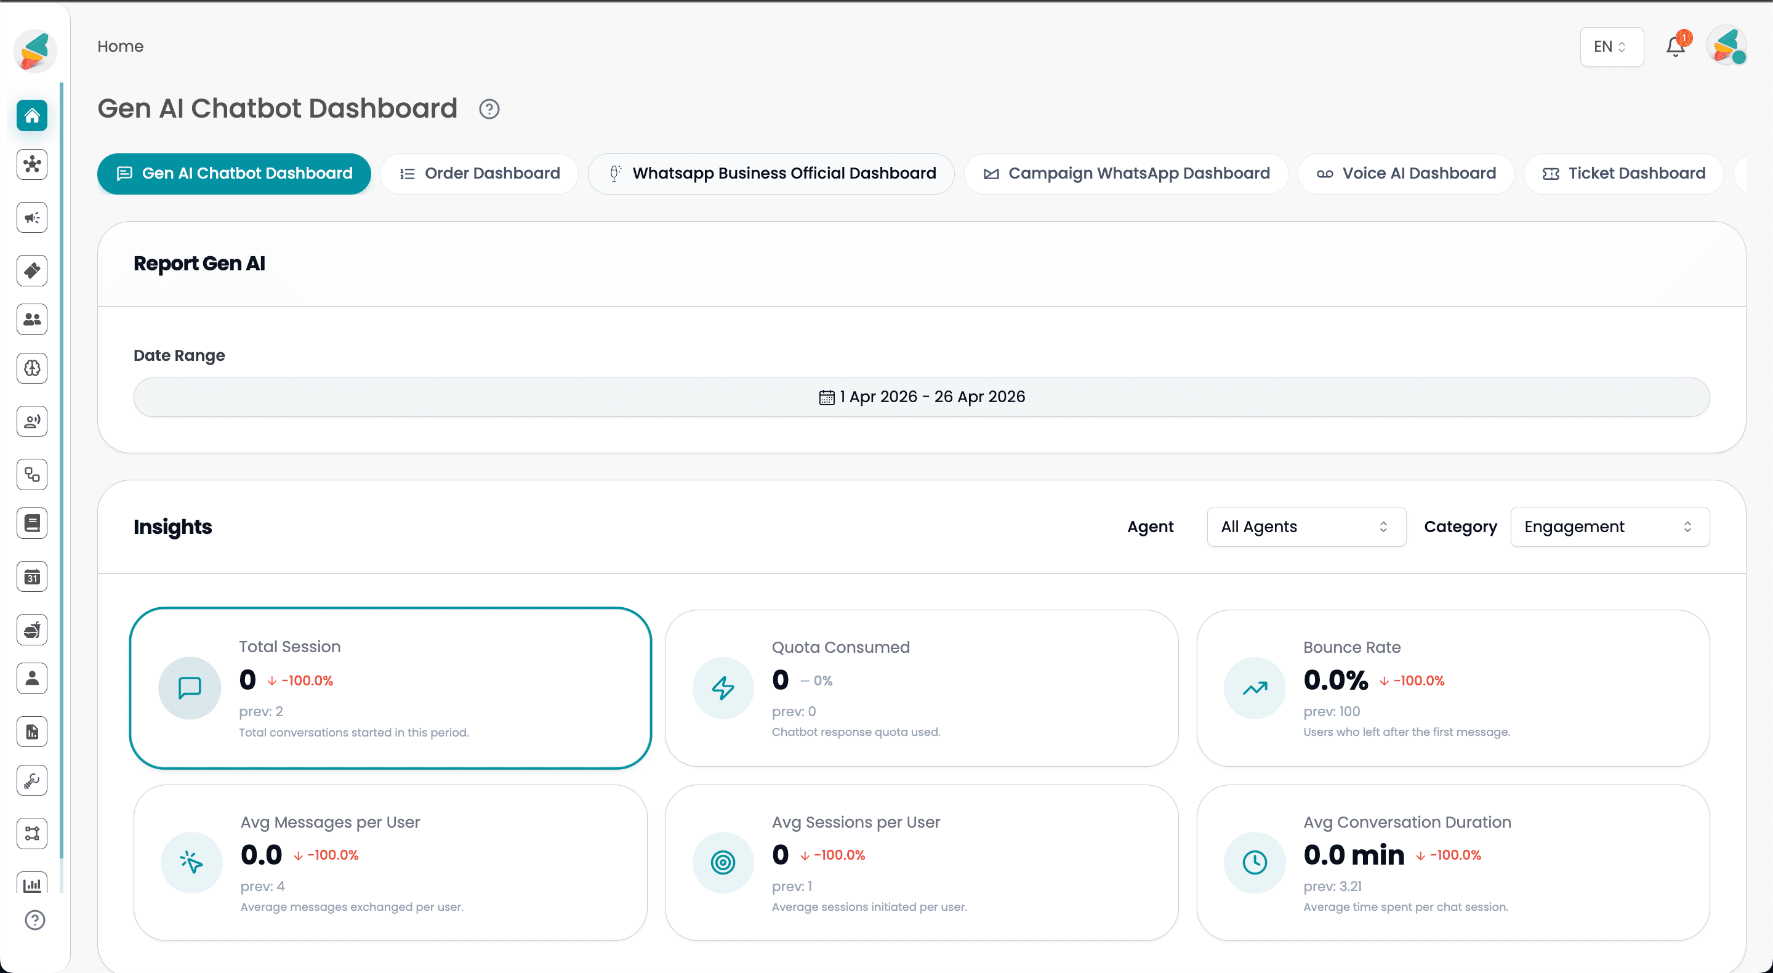Image resolution: width=1773 pixels, height=973 pixels.
Task: Click the 'Date Range' label
Action: pyautogui.click(x=179, y=355)
